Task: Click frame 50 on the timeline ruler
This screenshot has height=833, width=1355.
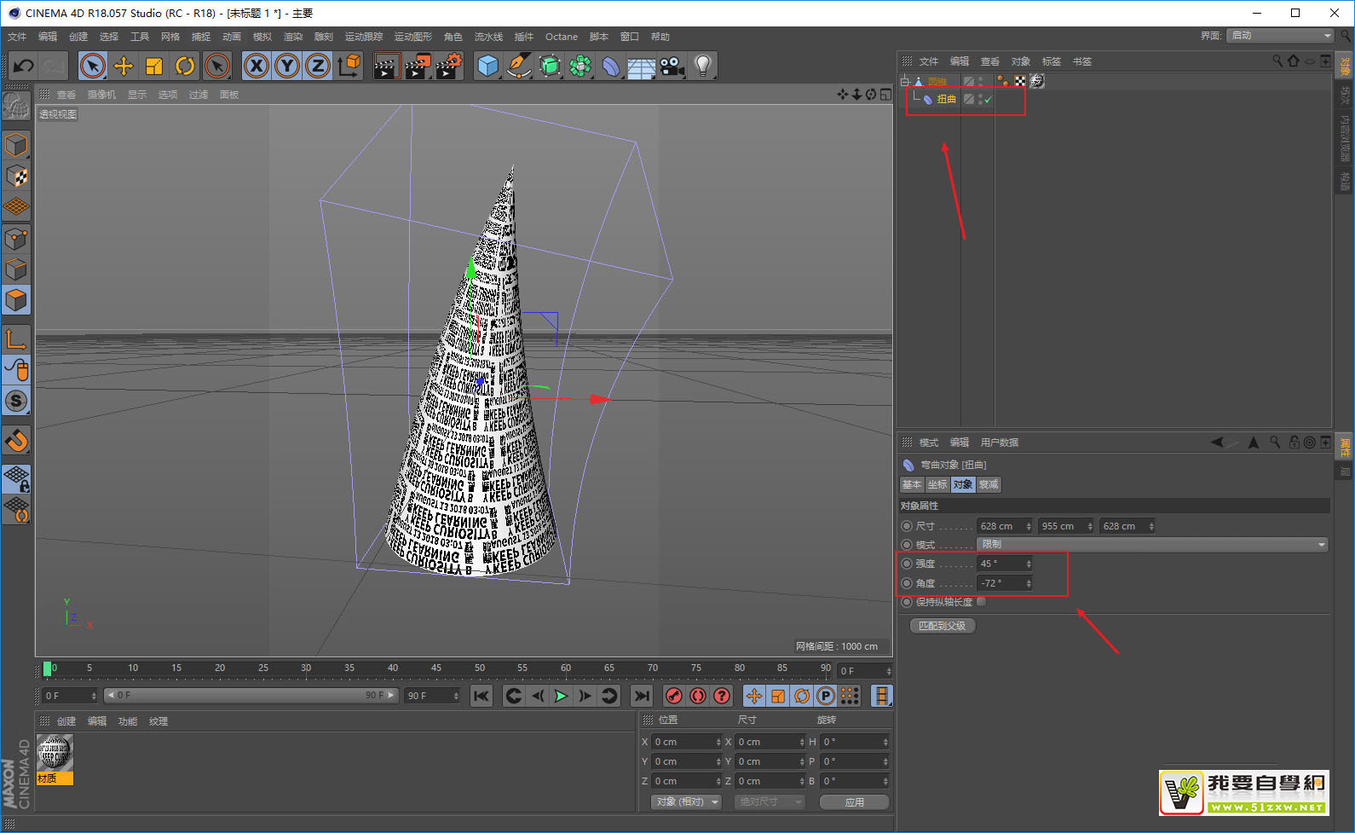Action: [x=479, y=668]
